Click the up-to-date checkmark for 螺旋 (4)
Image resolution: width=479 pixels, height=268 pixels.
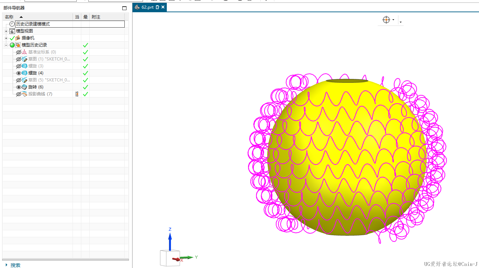[x=85, y=73]
